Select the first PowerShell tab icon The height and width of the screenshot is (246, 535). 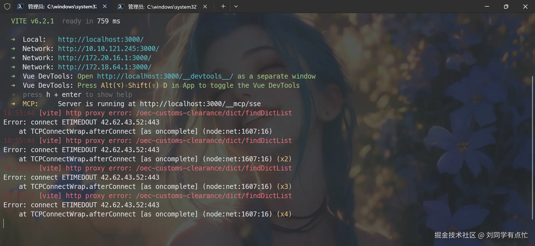click(20, 6)
